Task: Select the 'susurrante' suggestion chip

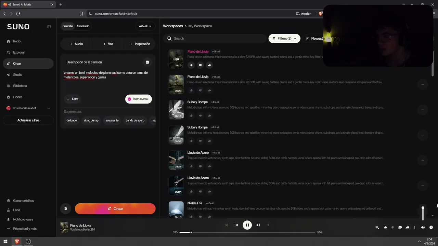Action: pos(112,120)
